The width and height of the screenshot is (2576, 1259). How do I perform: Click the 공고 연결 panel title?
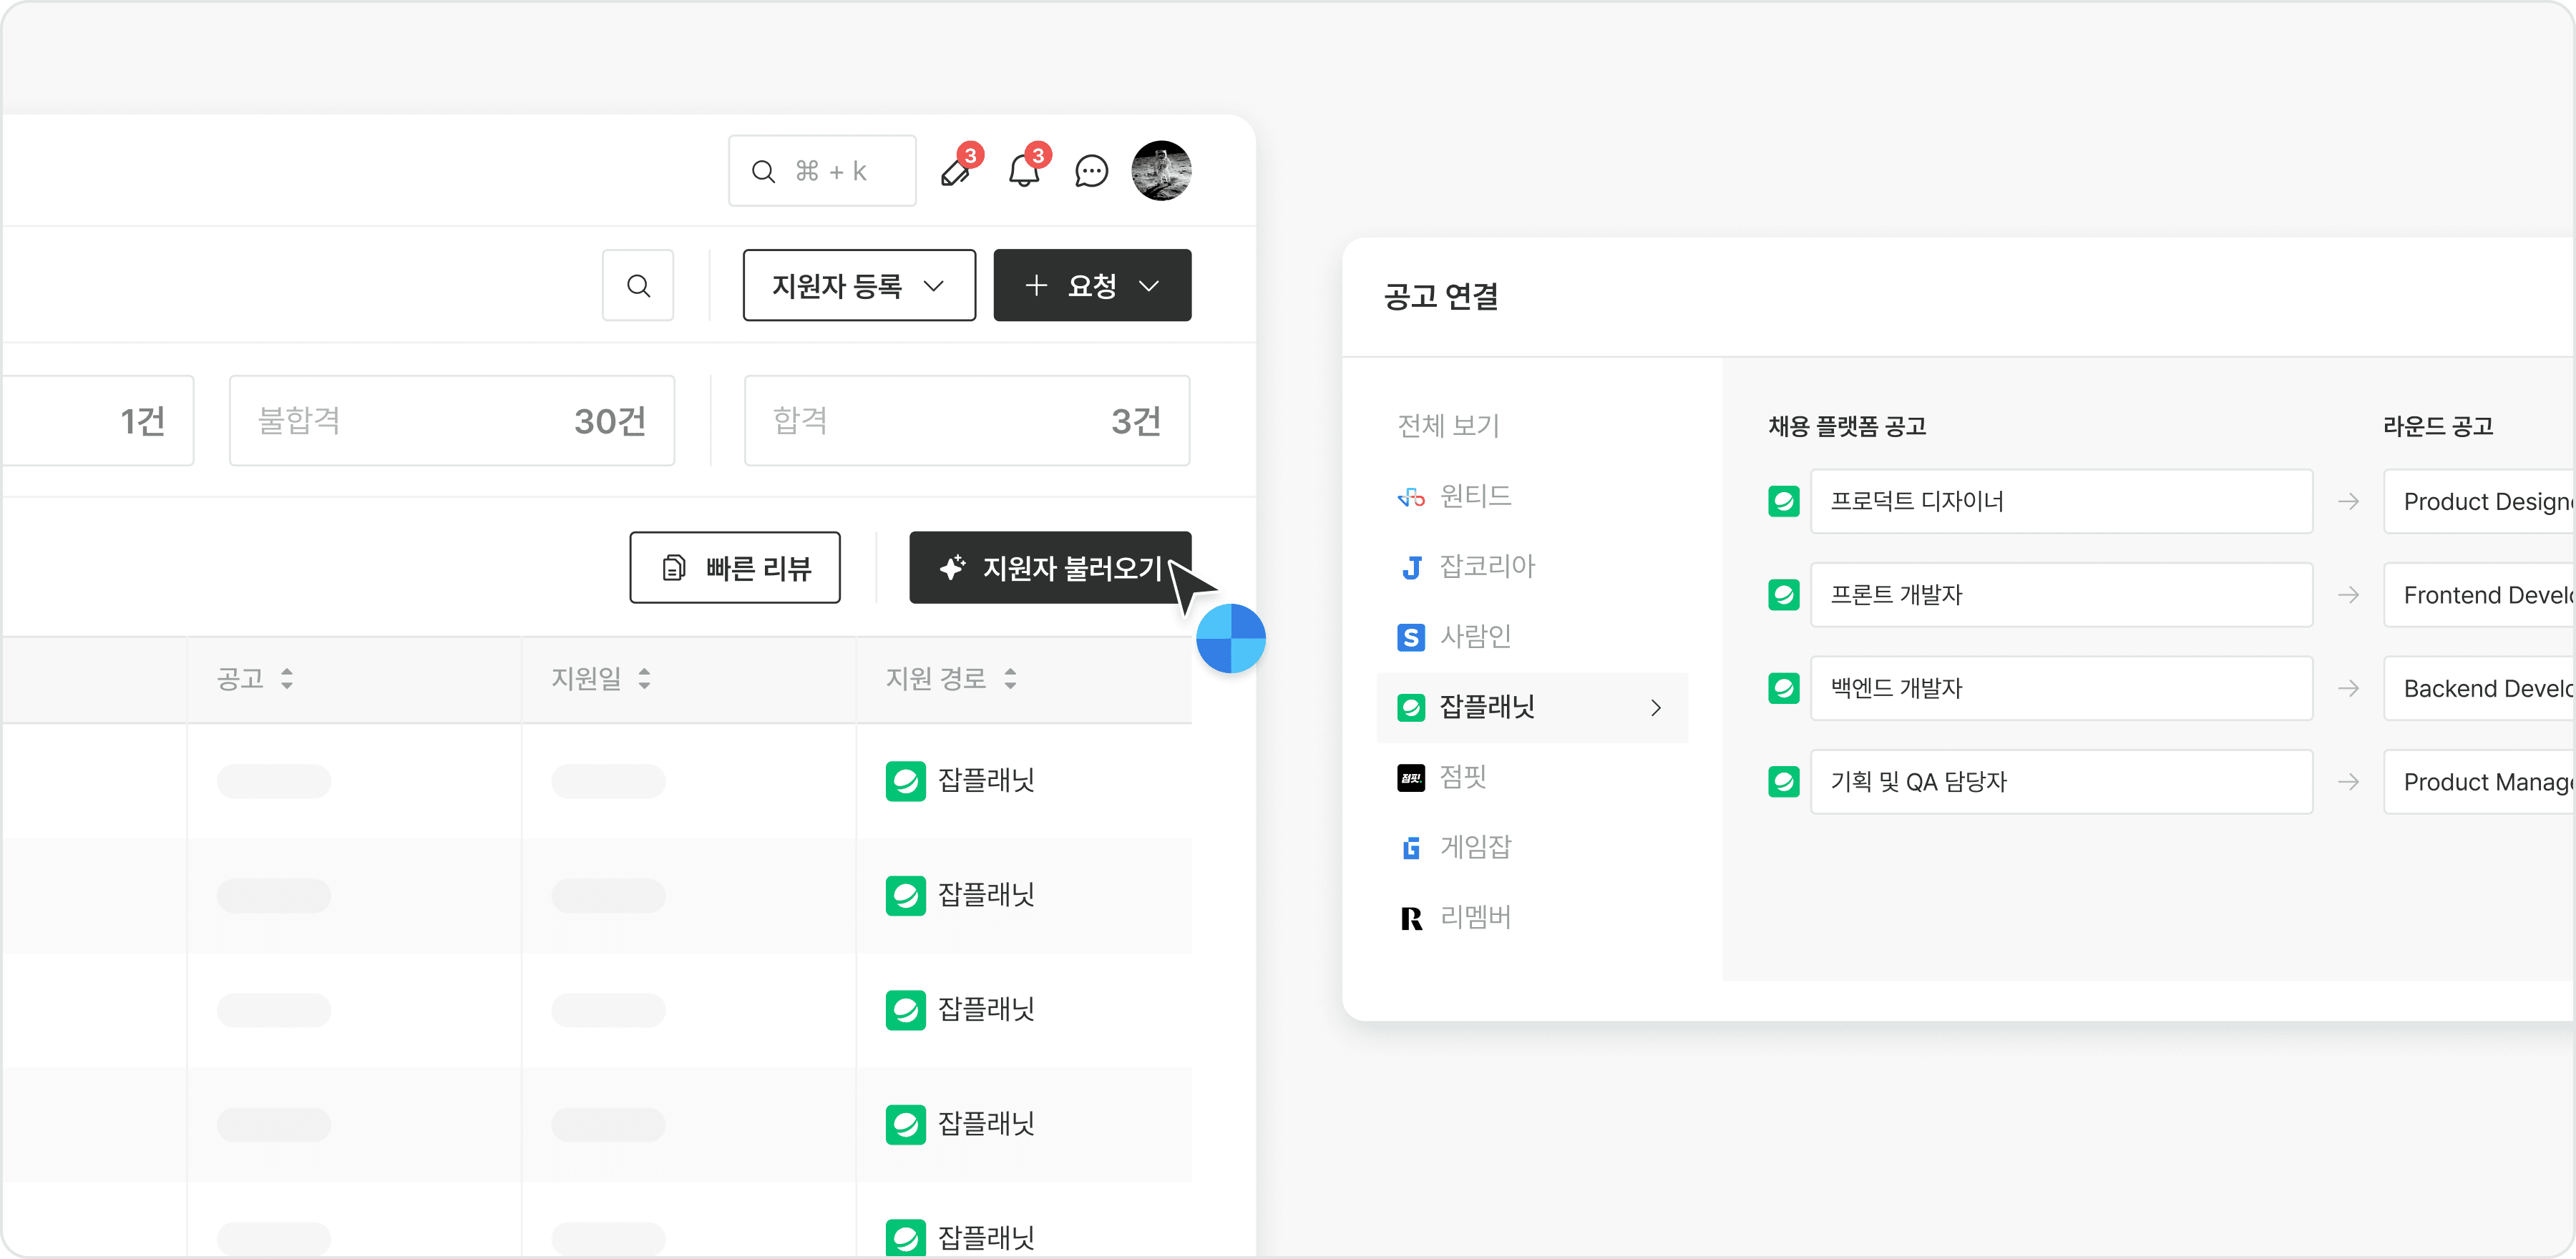1441,297
